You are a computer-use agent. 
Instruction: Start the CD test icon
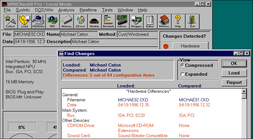(x=80, y=22)
